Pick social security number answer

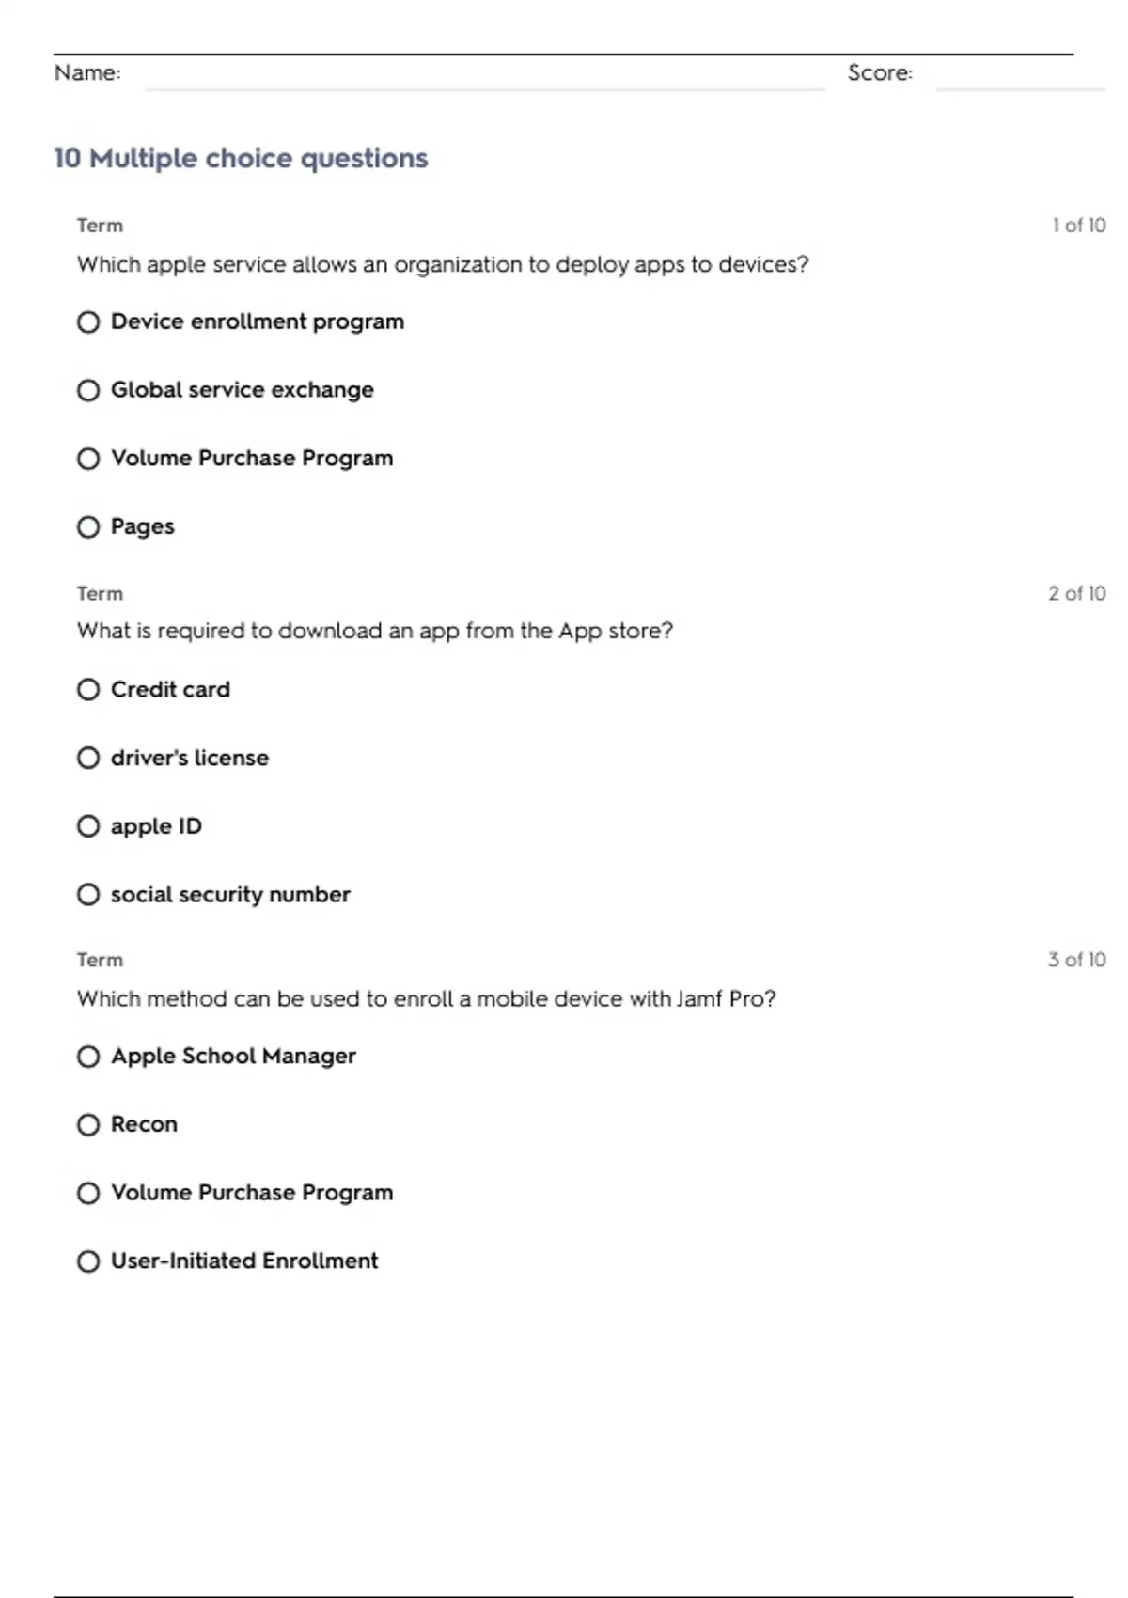(x=88, y=895)
